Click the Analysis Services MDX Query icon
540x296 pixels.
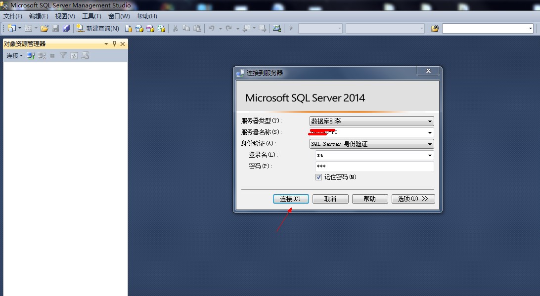pos(139,28)
